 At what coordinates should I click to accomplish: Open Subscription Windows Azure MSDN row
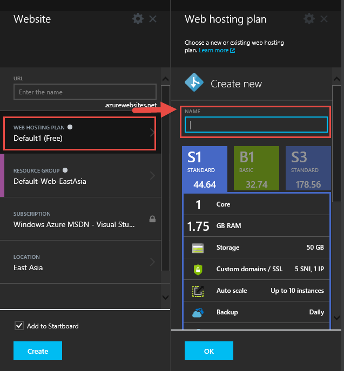[x=80, y=218]
